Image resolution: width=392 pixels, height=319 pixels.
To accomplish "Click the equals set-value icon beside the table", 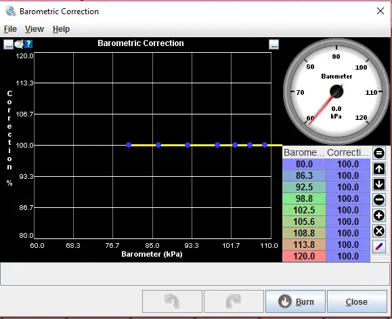I will click(379, 153).
